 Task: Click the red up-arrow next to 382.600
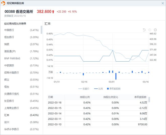tap(53, 12)
